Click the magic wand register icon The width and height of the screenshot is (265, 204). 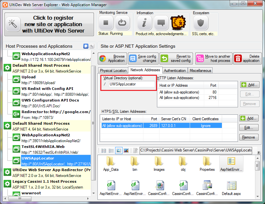pos(13,24)
